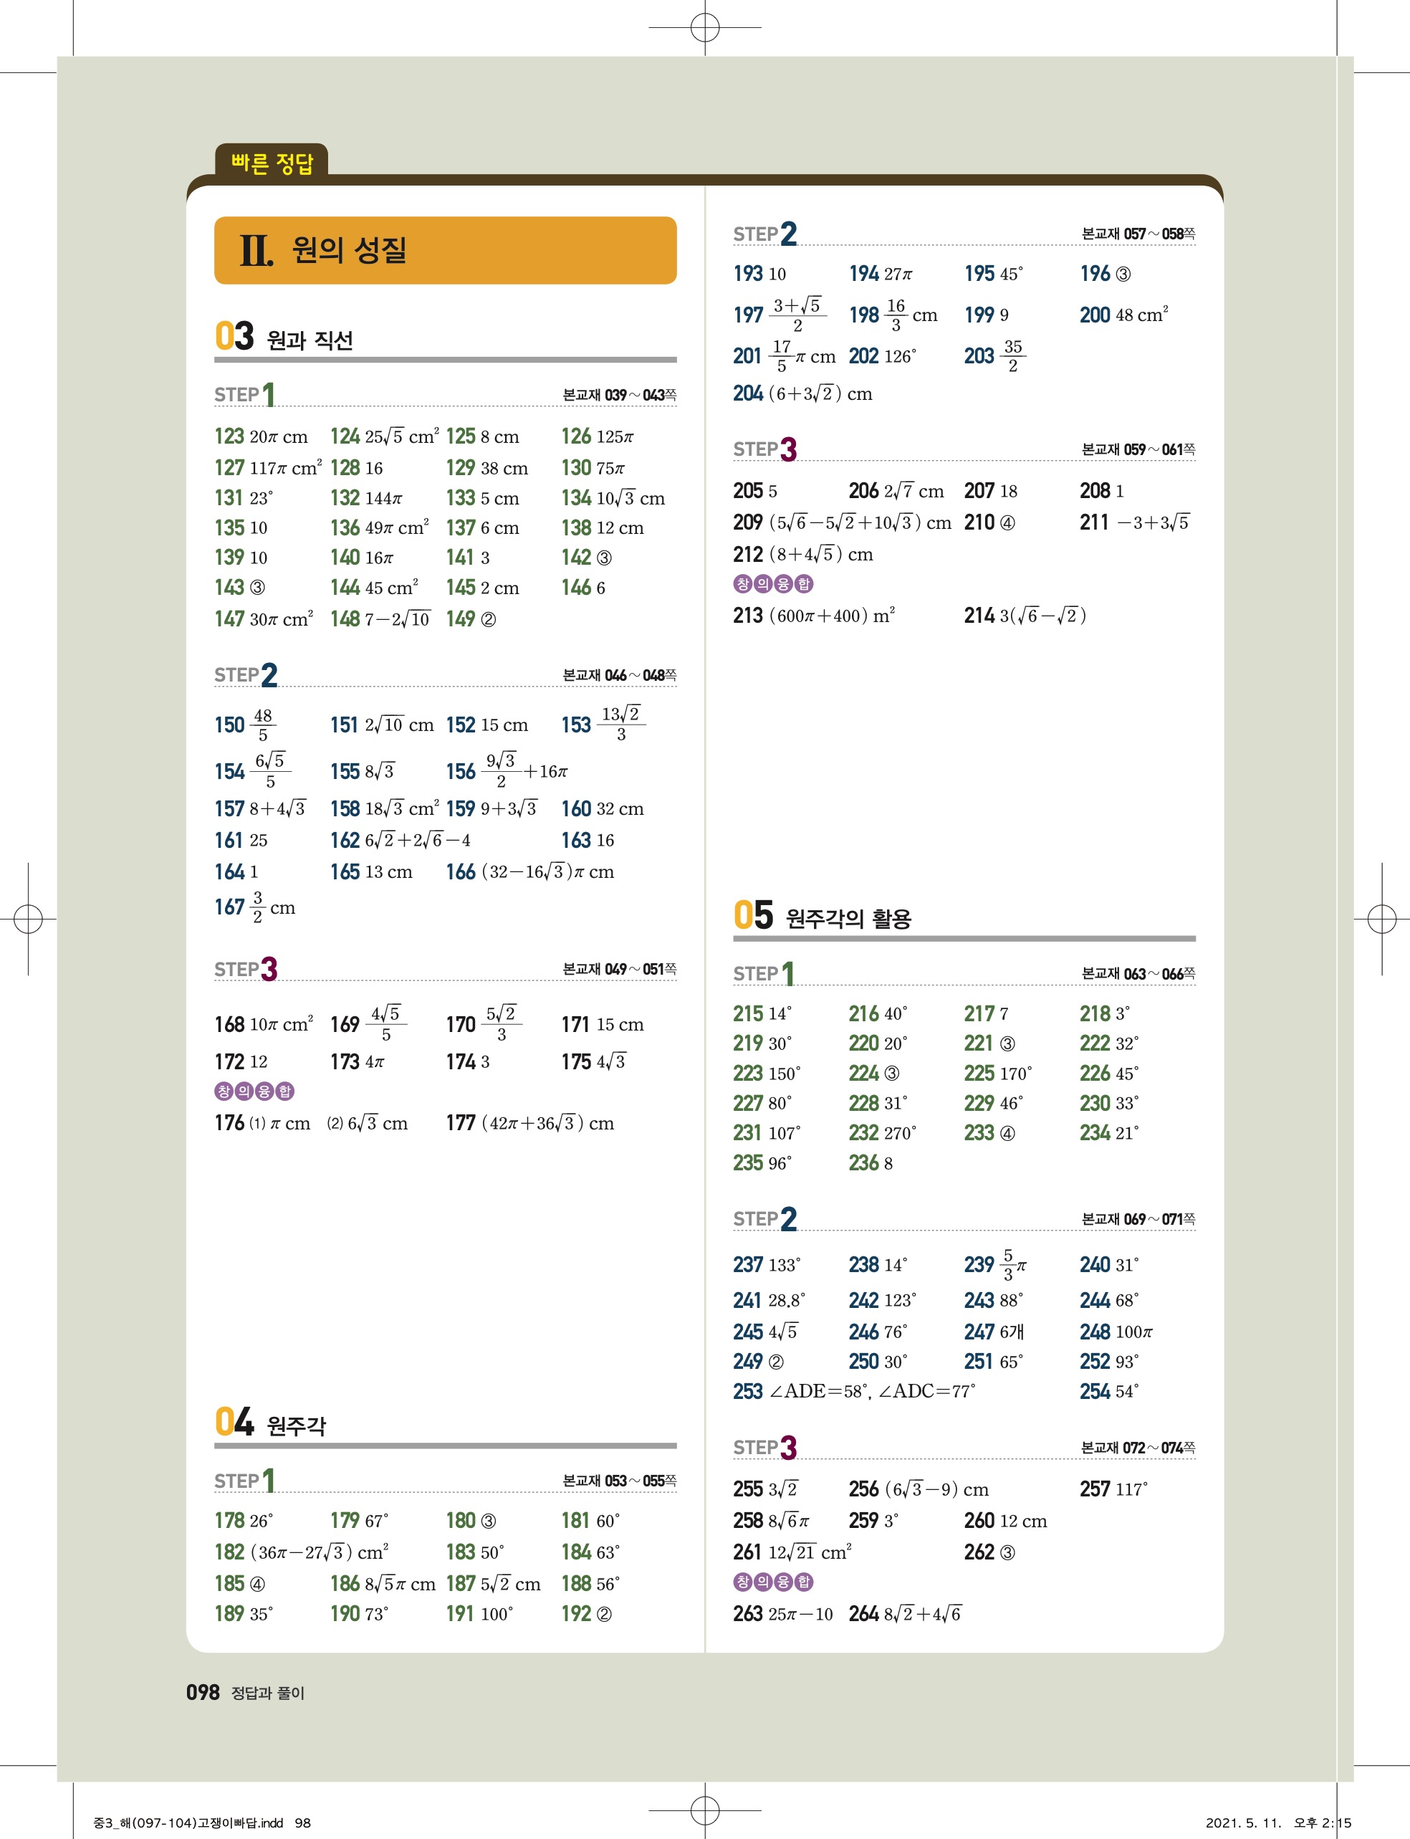1410x1839 pixels.
Task: Click the 2021. 5. 11. date stamp
Action: (1243, 1823)
